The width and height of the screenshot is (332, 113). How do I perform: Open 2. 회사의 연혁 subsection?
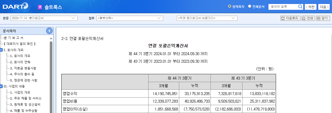(20, 62)
